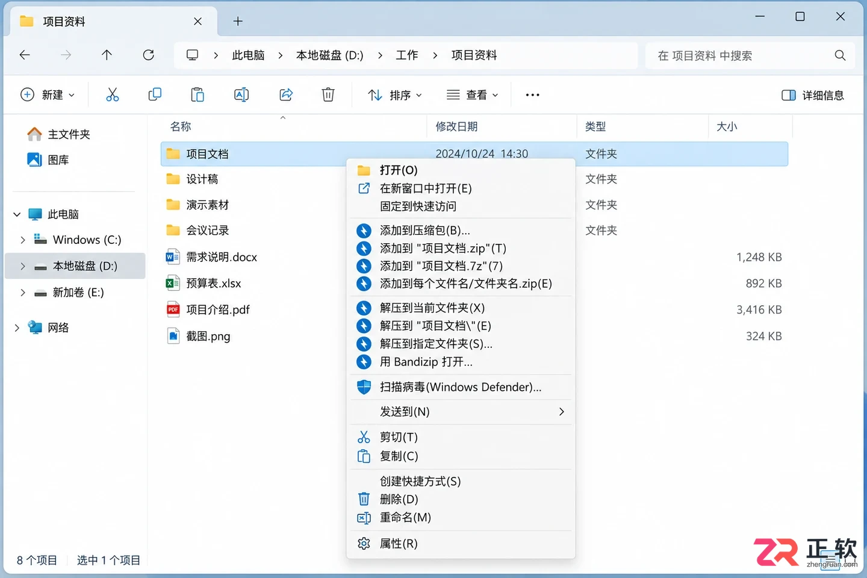Choose 在新窗口中打开(E) menu entry
Viewport: 867px width, 578px height.
point(461,188)
